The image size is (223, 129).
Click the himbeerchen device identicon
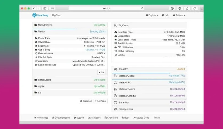[x=115, y=109]
